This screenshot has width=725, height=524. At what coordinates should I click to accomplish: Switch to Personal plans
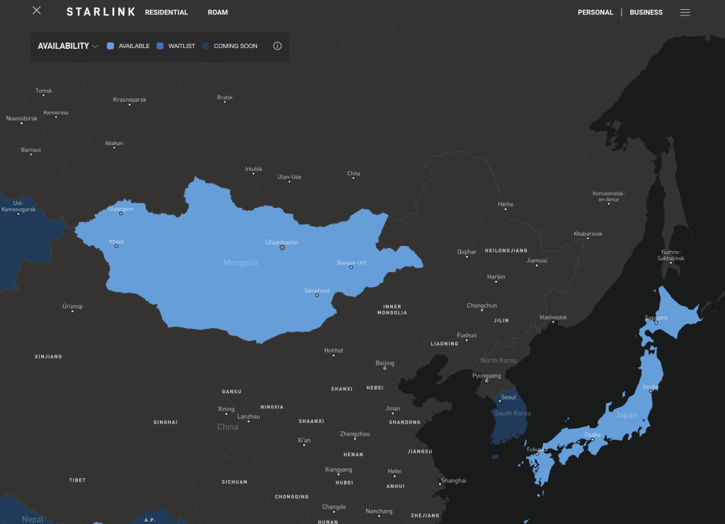pos(595,12)
